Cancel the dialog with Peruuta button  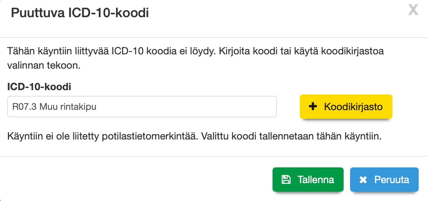point(384,180)
